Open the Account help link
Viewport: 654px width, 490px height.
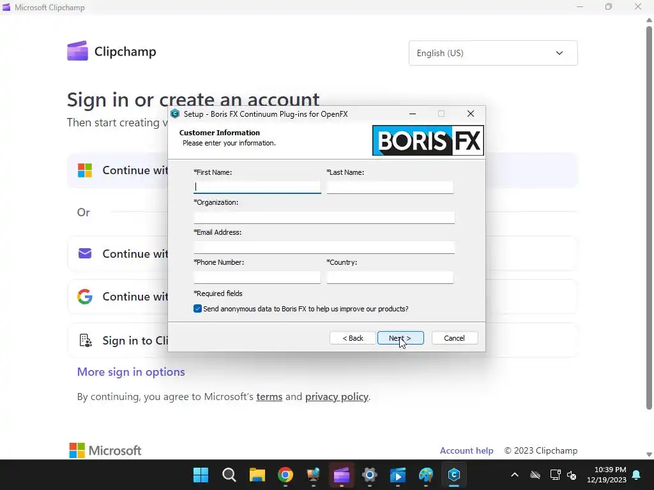click(x=466, y=450)
